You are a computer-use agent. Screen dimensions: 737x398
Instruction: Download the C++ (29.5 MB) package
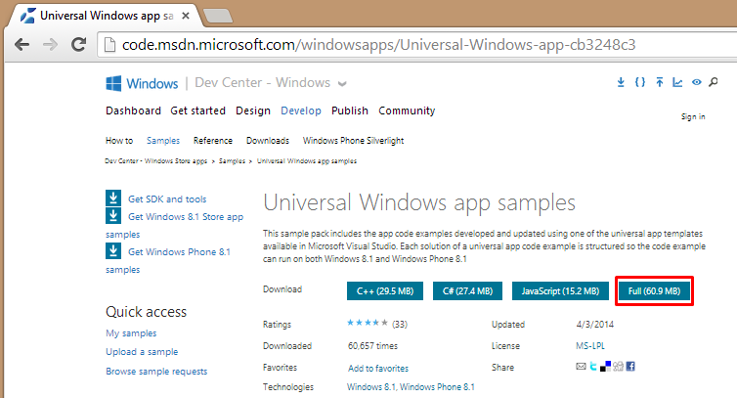coord(385,290)
